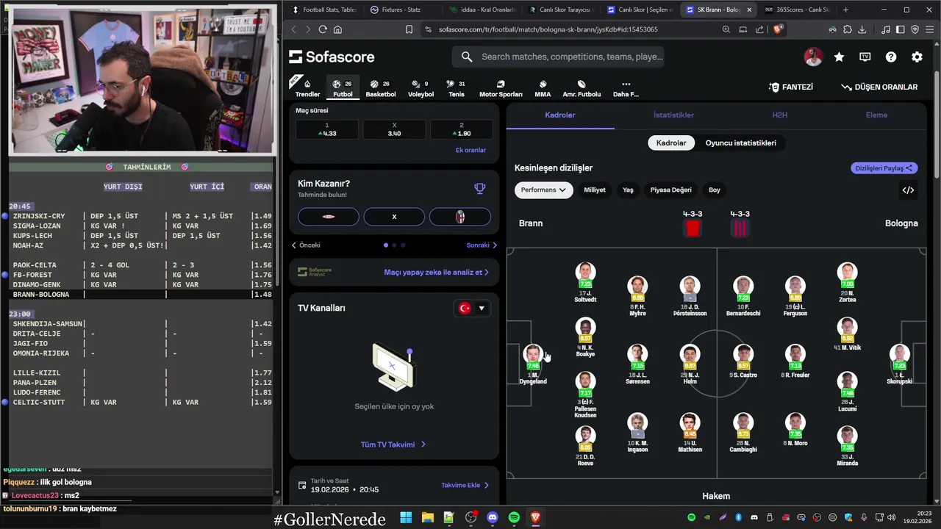The width and height of the screenshot is (941, 529).
Task: Open browser extensions puzzle icon
Action: coord(847,29)
